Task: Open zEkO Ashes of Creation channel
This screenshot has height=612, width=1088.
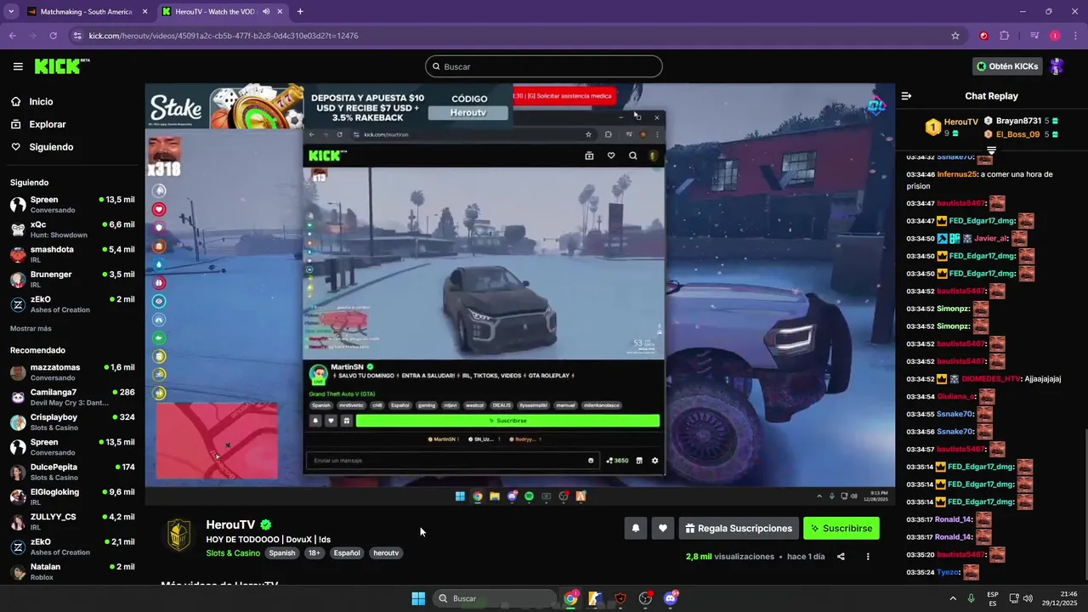Action: tap(72, 304)
